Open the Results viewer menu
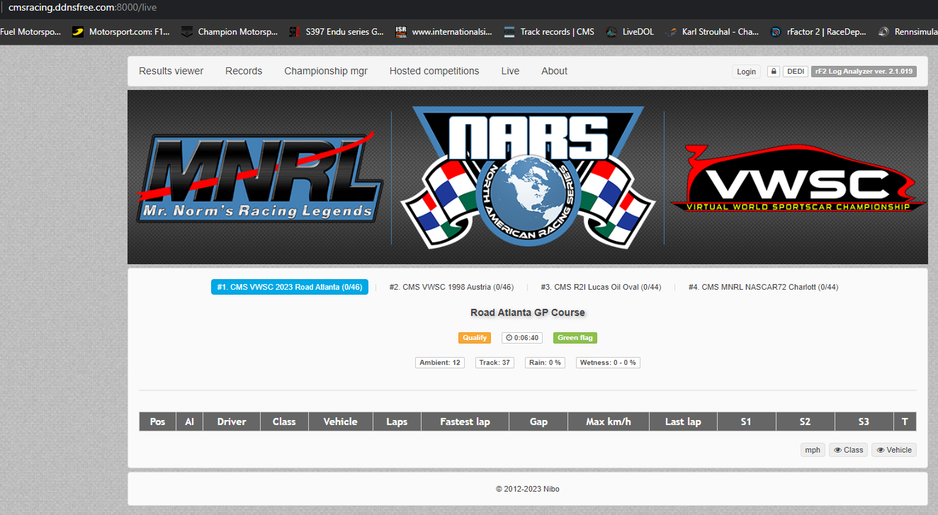Image resolution: width=938 pixels, height=515 pixels. [171, 71]
